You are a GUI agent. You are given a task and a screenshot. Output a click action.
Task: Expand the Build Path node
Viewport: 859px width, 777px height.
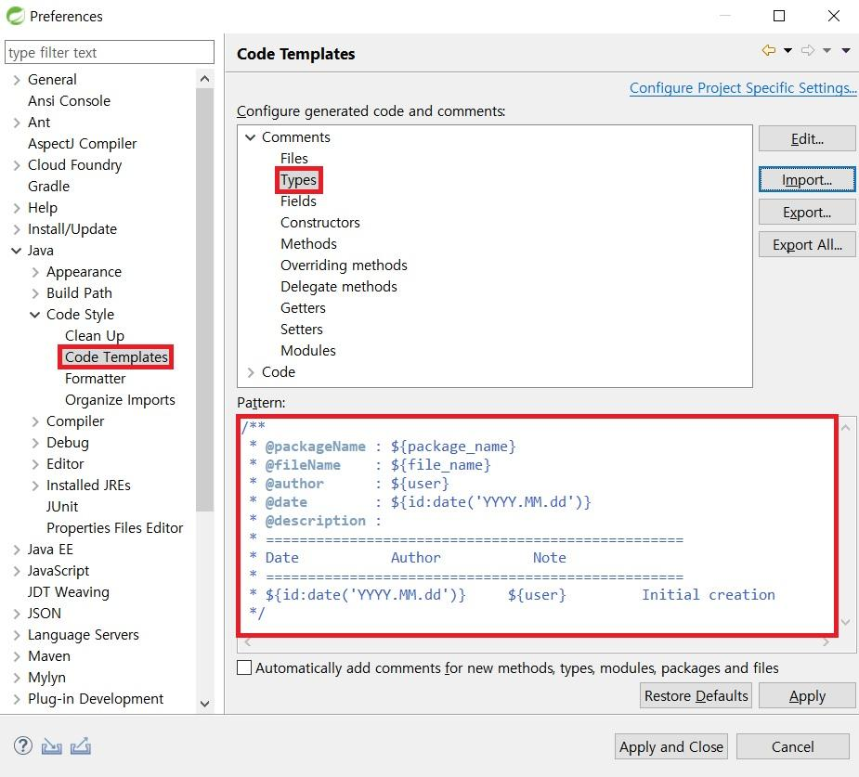[35, 293]
